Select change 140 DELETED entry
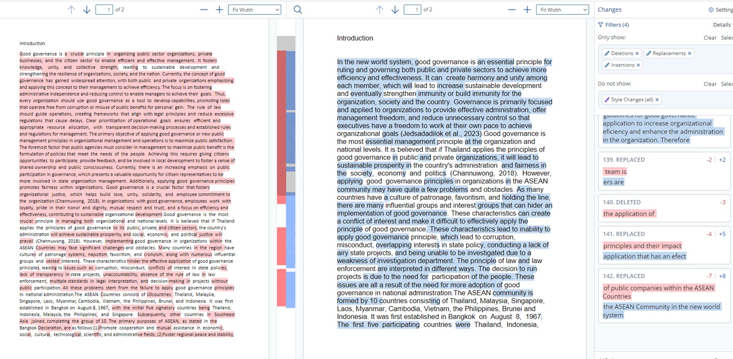The height and width of the screenshot is (359, 733). coord(664,208)
